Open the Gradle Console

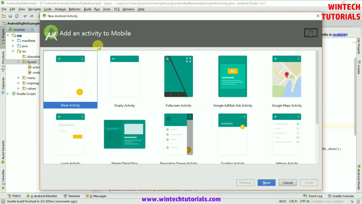pos(341,196)
